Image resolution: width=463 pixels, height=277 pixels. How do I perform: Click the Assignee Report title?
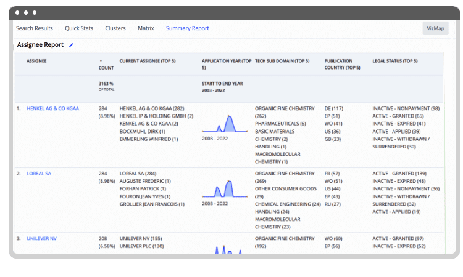(x=40, y=45)
